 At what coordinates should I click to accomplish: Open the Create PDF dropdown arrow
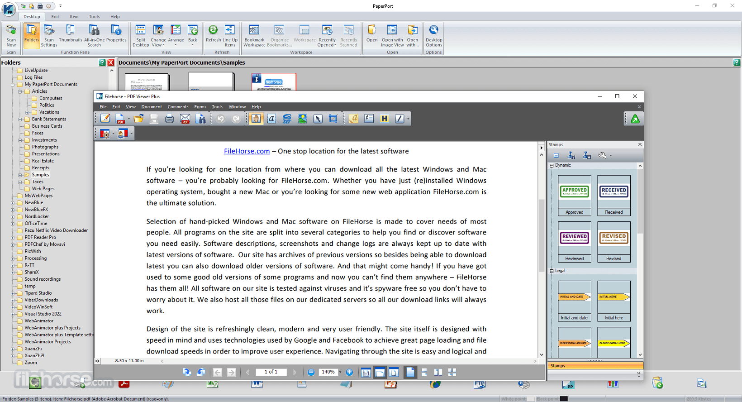point(128,119)
